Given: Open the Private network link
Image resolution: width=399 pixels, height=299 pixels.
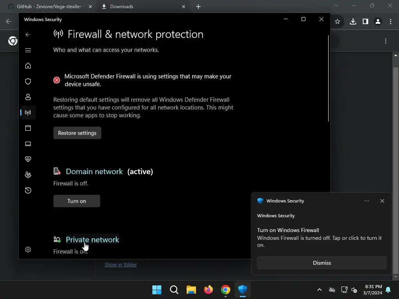Looking at the screenshot, I should click(x=92, y=239).
